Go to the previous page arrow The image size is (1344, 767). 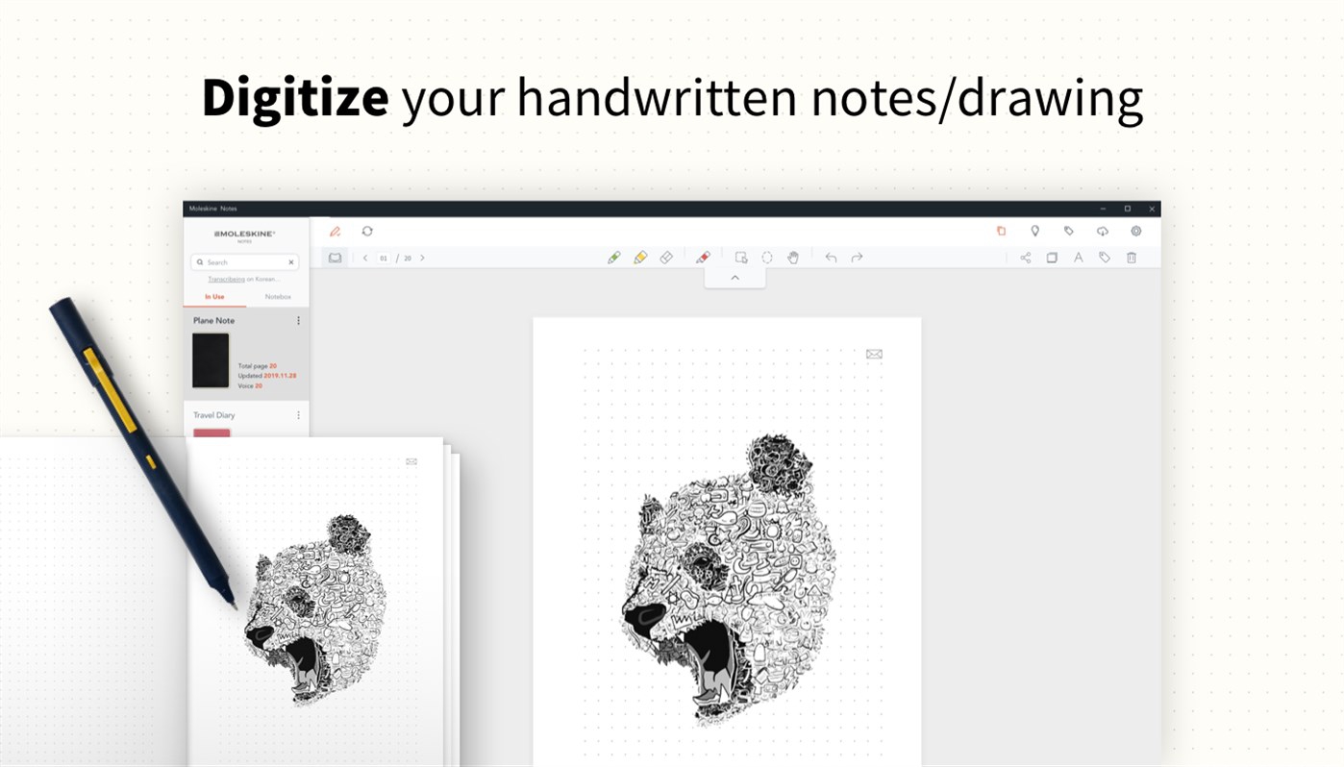tap(365, 258)
